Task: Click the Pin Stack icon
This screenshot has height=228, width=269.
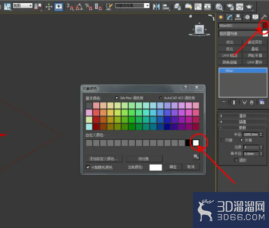Action: coord(224,102)
